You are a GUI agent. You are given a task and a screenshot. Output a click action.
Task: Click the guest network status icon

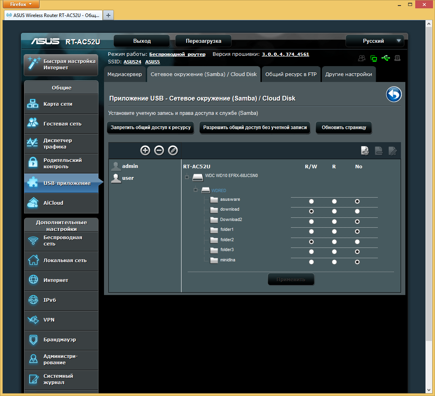pyautogui.click(x=361, y=58)
